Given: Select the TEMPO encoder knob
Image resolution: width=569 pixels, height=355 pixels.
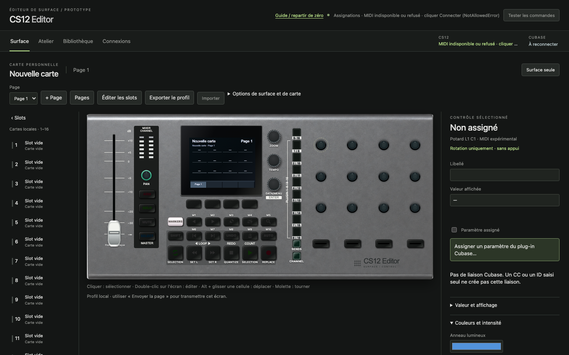Looking at the screenshot, I should click(274, 161).
